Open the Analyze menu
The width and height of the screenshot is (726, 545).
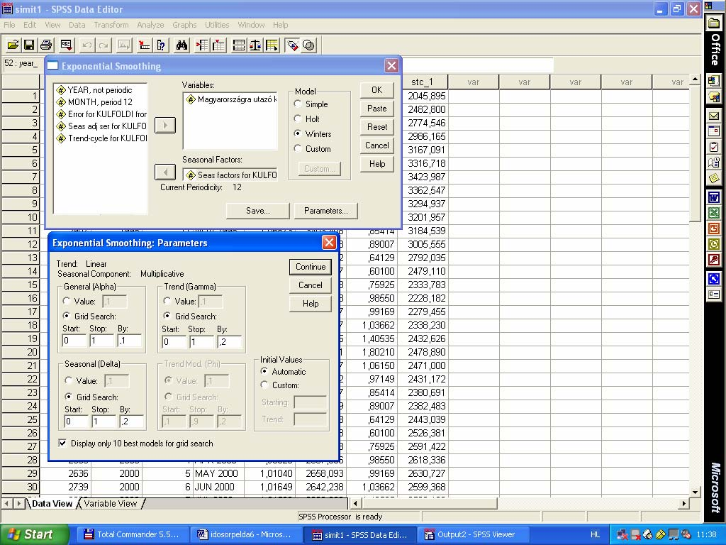point(150,25)
